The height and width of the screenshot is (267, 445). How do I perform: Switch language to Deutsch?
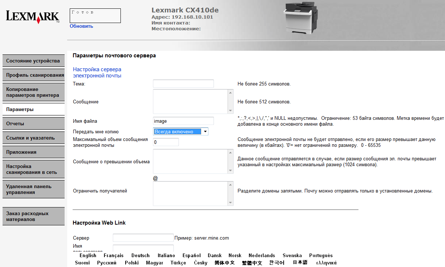pyautogui.click(x=141, y=256)
